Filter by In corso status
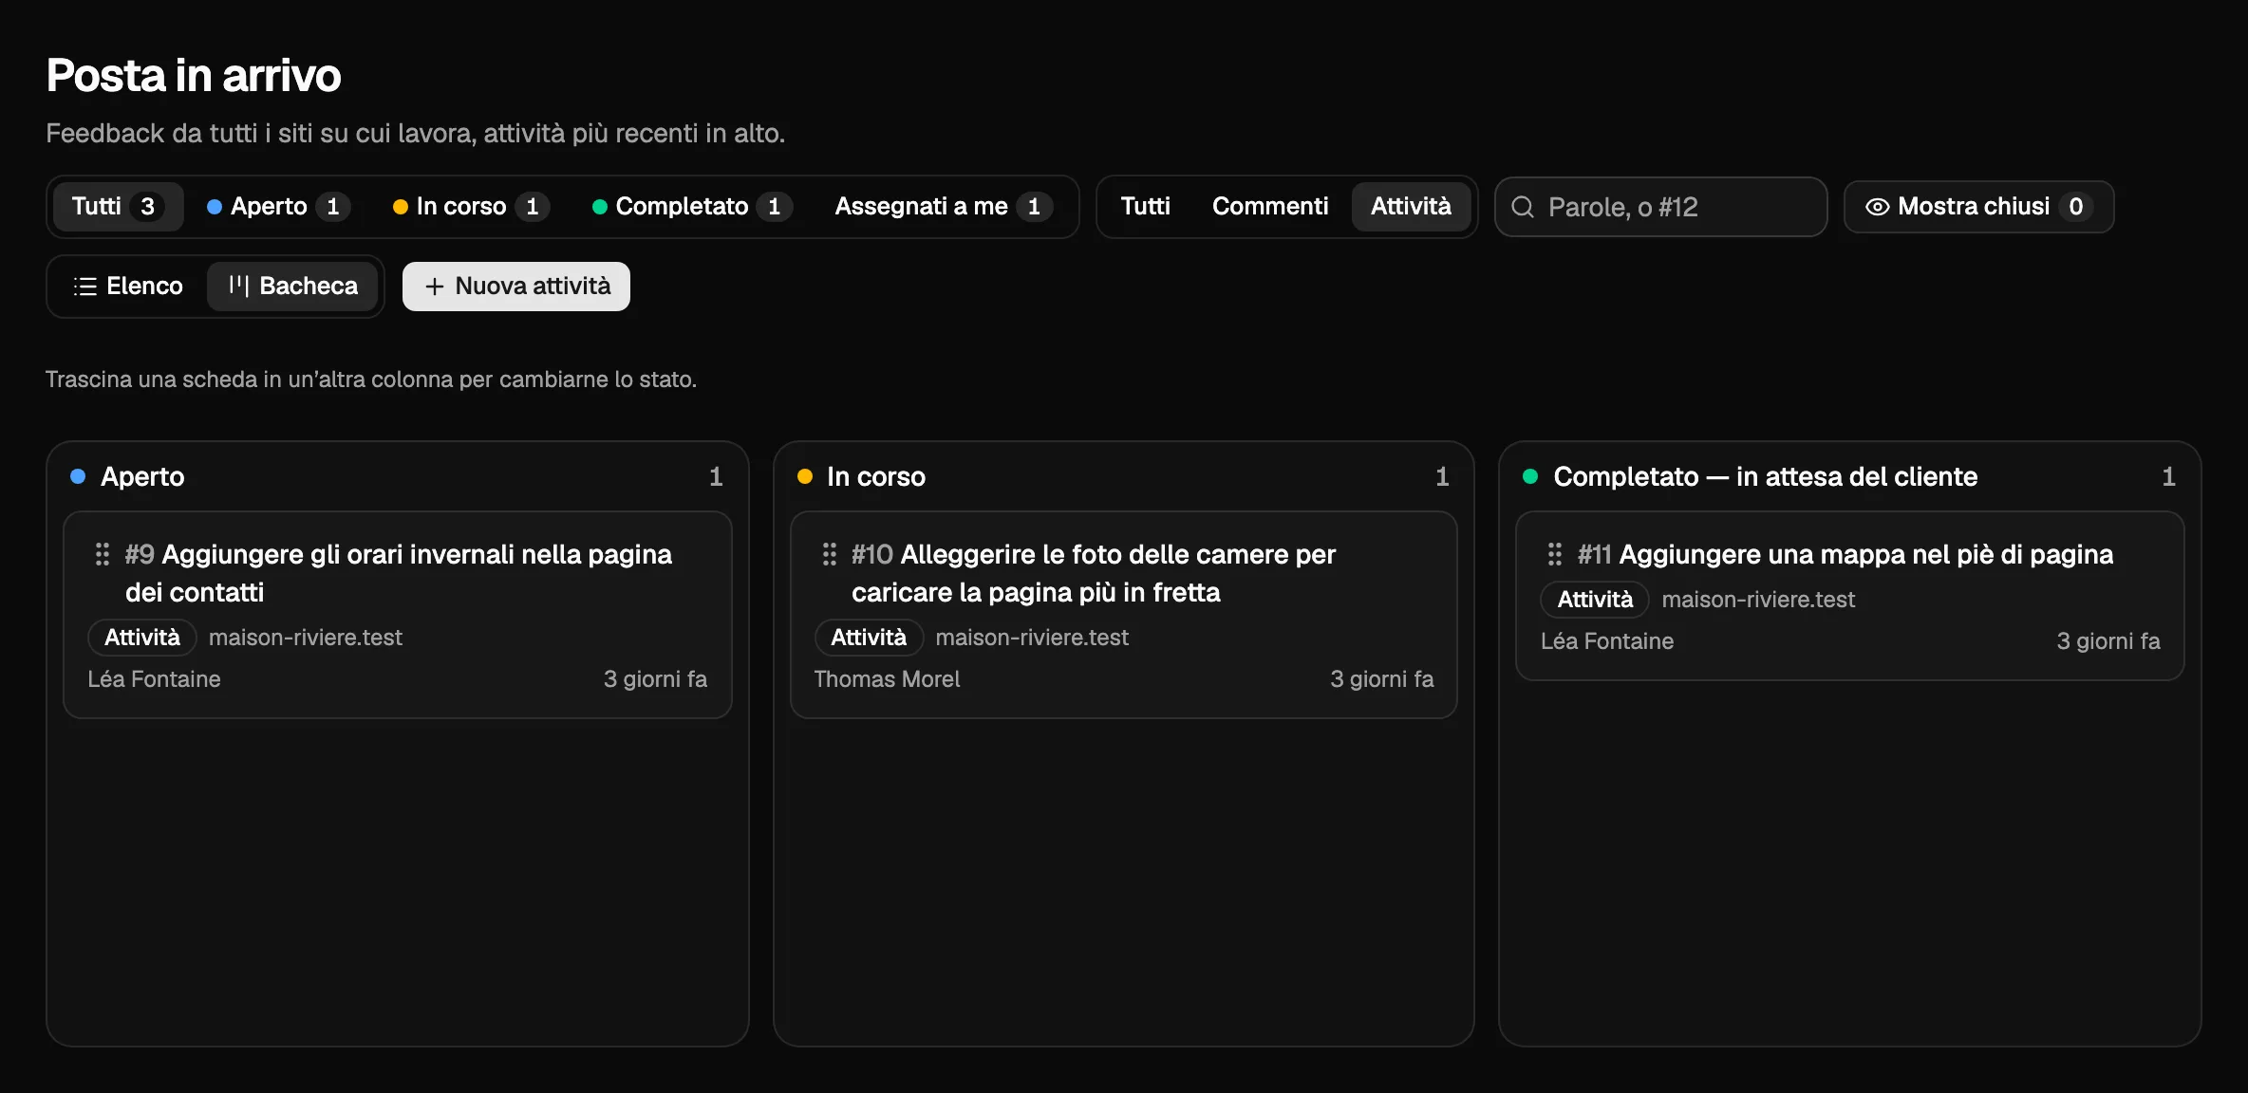Image resolution: width=2248 pixels, height=1093 pixels. (x=470, y=207)
